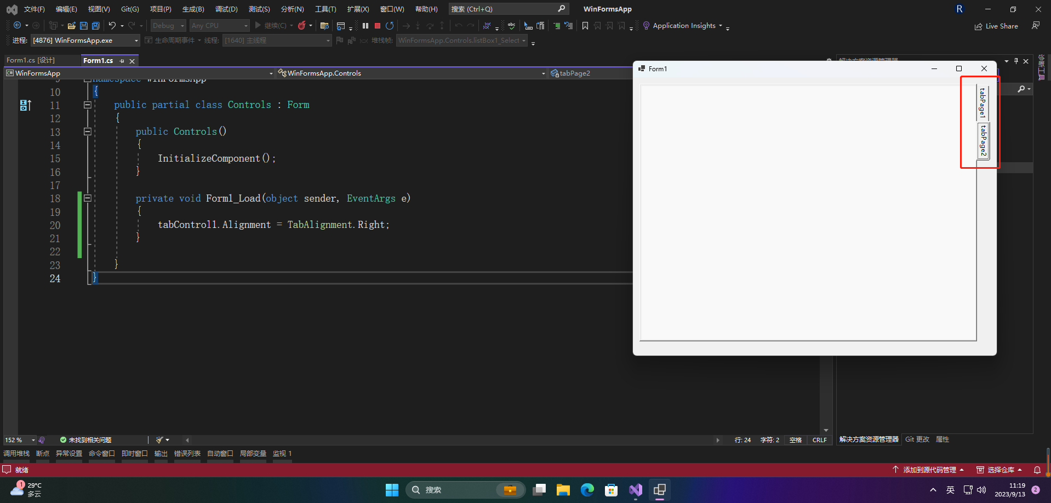Click the Visual Studio logo icon

(x=12, y=9)
